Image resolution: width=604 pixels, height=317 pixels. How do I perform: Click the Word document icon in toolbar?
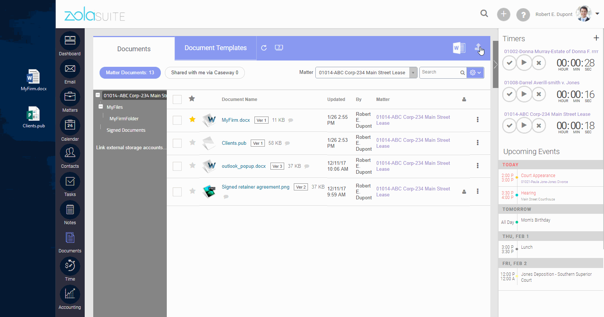pos(459,48)
